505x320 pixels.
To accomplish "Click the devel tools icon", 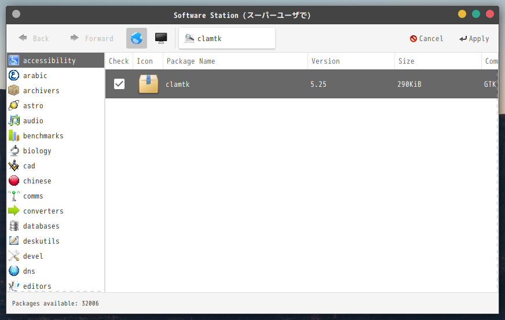I will [14, 256].
